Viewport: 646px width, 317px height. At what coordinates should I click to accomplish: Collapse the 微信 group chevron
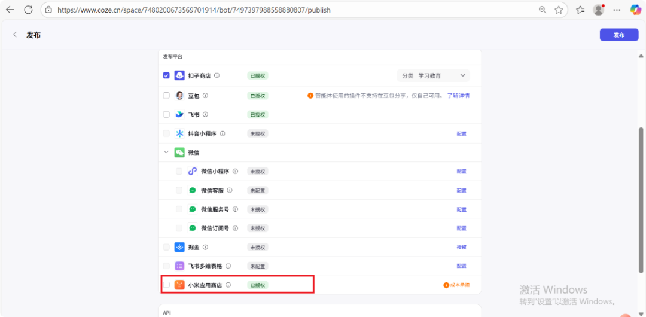coord(166,152)
